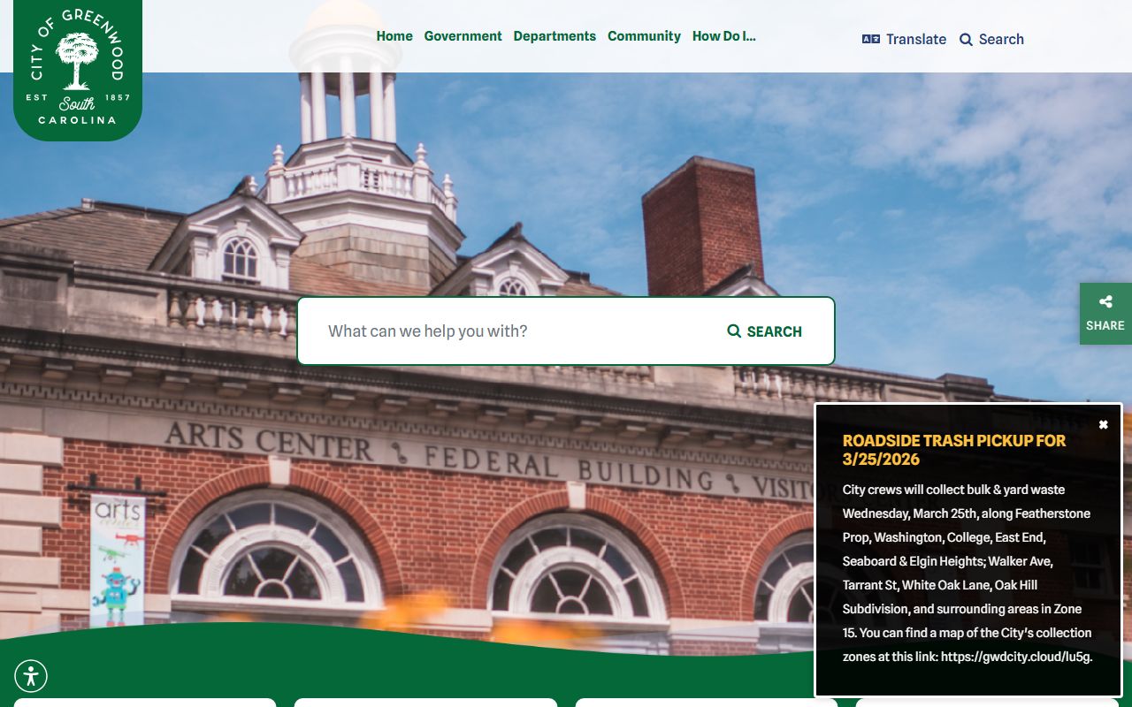
Task: Close the roadside trash pickup alert
Action: click(x=1103, y=425)
